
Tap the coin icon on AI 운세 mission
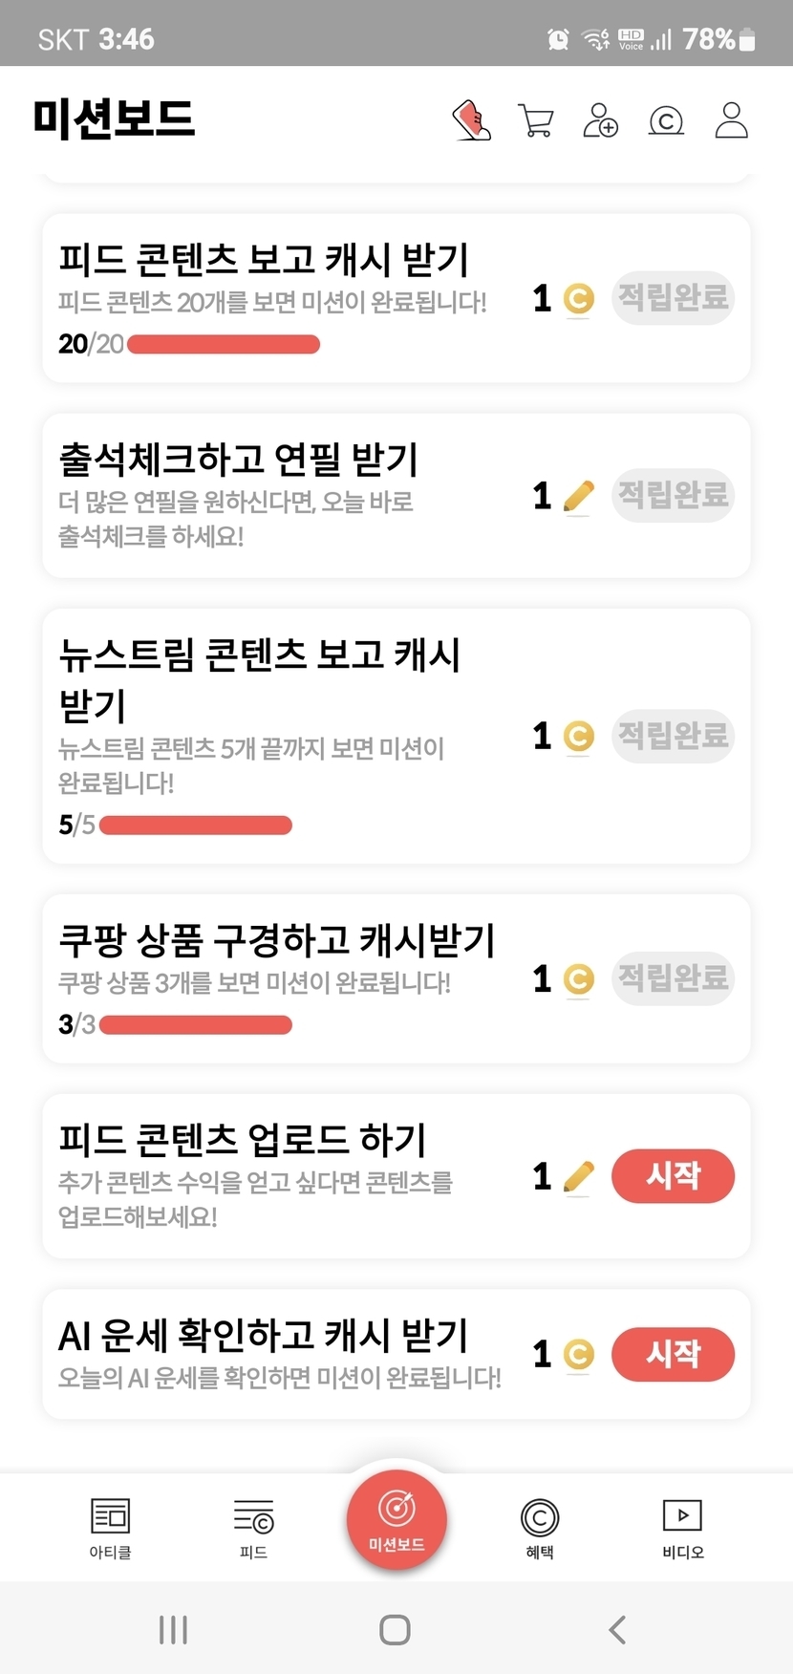coord(578,1354)
